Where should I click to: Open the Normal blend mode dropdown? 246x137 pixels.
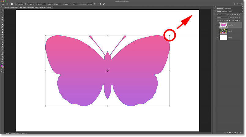pyautogui.click(x=223, y=17)
